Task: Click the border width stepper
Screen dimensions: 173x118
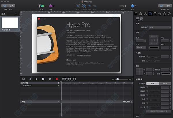Action: pyautogui.click(x=145, y=41)
